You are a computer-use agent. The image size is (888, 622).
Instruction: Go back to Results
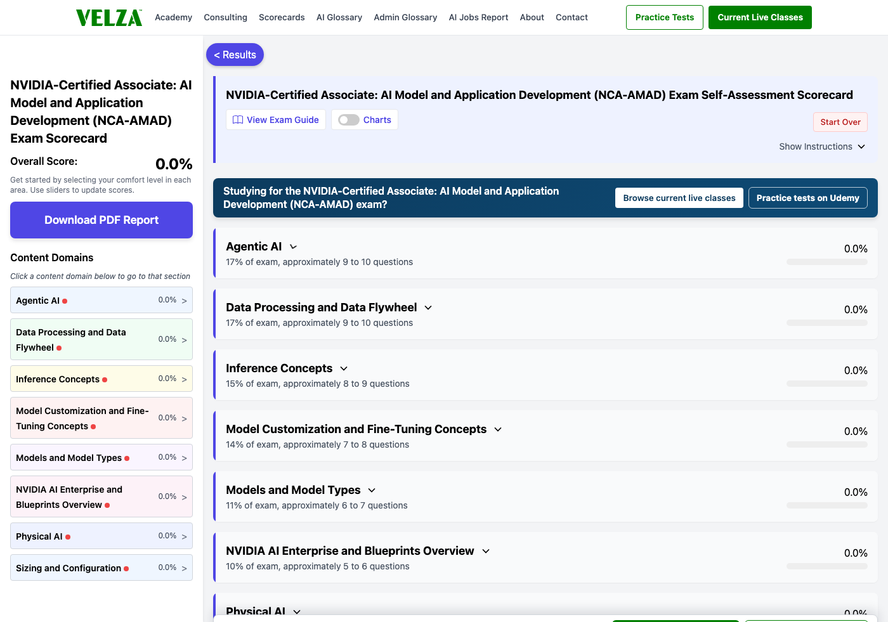(x=235, y=55)
